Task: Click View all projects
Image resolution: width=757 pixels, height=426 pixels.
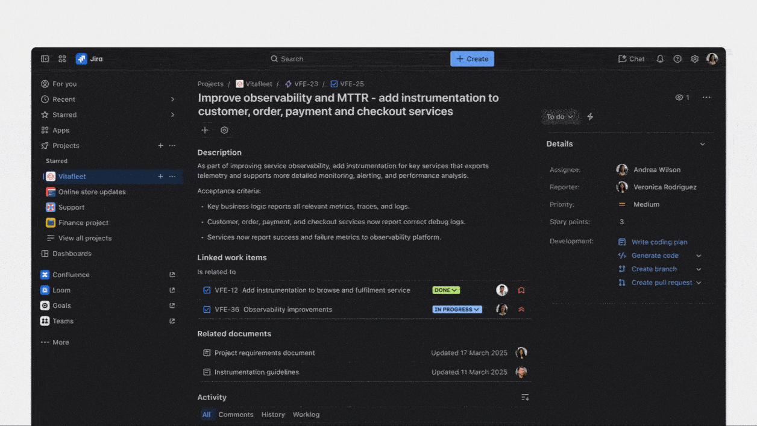Action: [79, 238]
